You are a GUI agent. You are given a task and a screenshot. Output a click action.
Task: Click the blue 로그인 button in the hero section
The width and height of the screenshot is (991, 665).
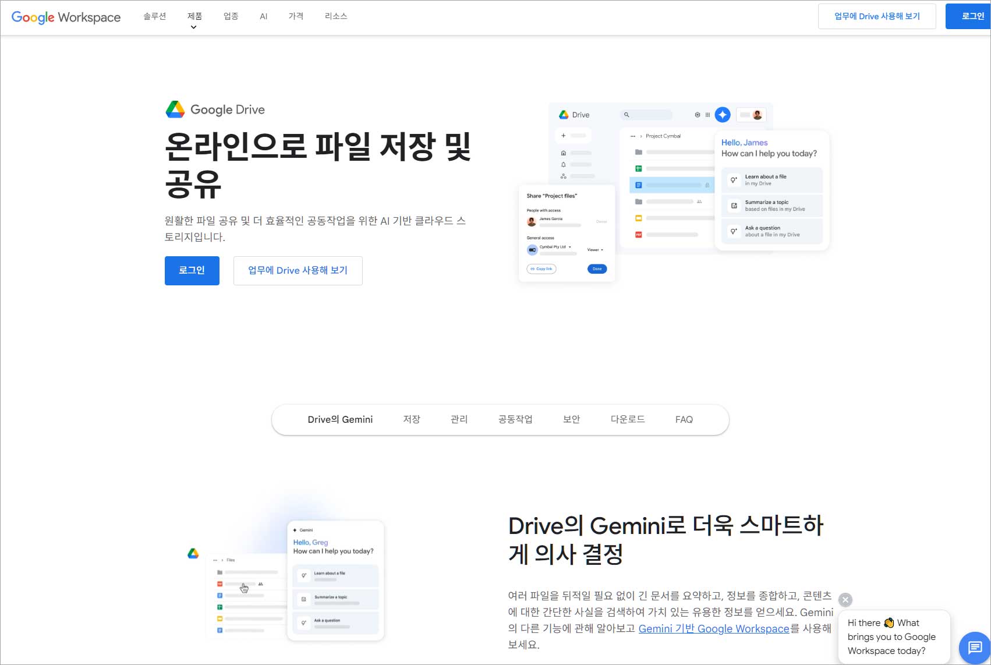tap(192, 270)
